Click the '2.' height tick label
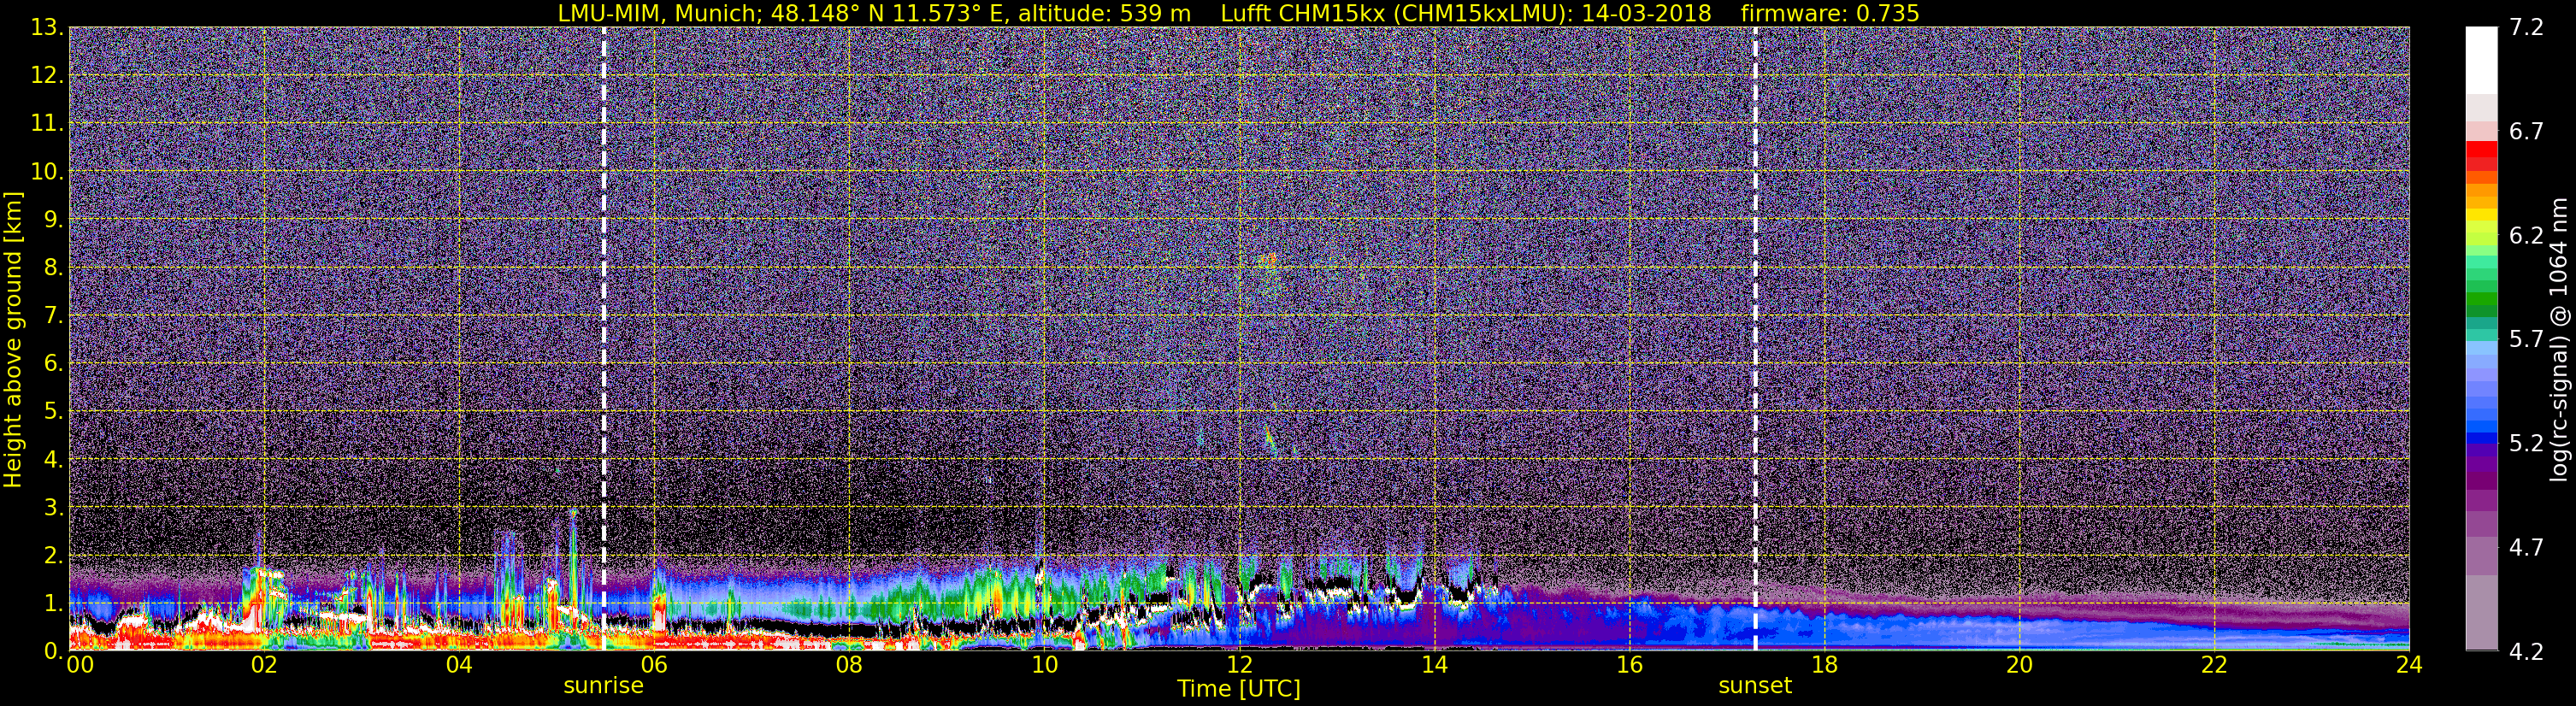This screenshot has width=2576, height=706. (x=54, y=556)
